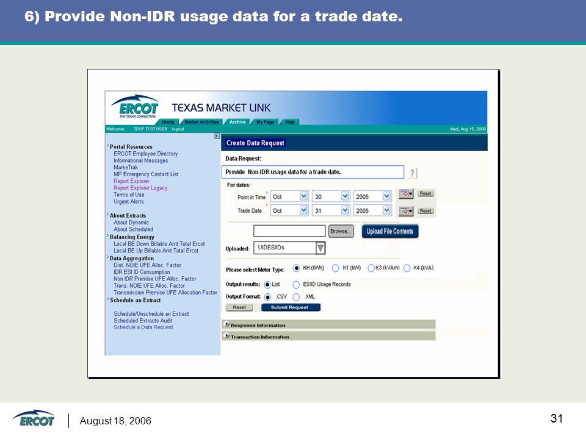The height and width of the screenshot is (439, 586).
Task: Open Scheduled Extracts Audit link
Action: tap(143, 321)
